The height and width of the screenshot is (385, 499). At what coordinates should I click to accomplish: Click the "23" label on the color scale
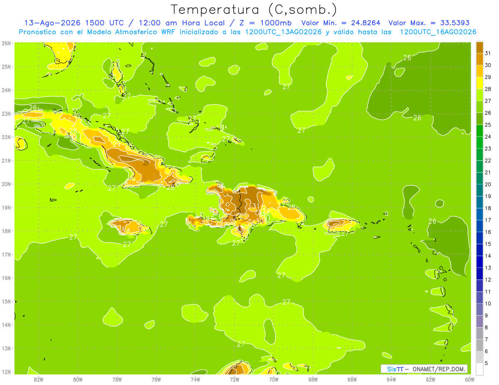pyautogui.click(x=488, y=149)
